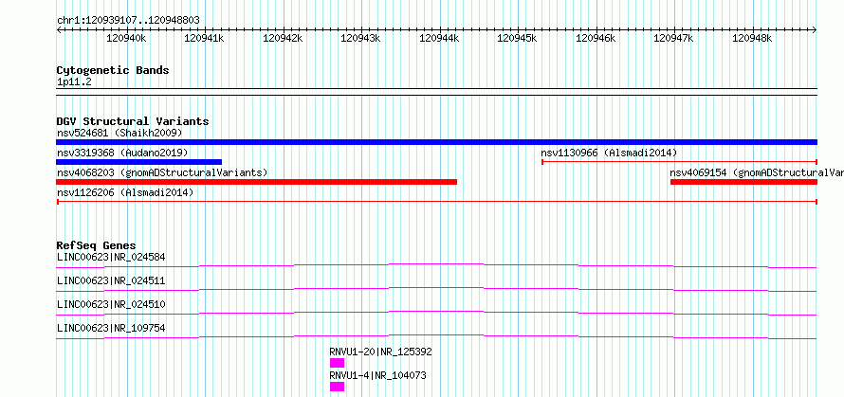The height and width of the screenshot is (397, 844).
Task: Click the 120947k ruler tick label
Action: [x=674, y=38]
